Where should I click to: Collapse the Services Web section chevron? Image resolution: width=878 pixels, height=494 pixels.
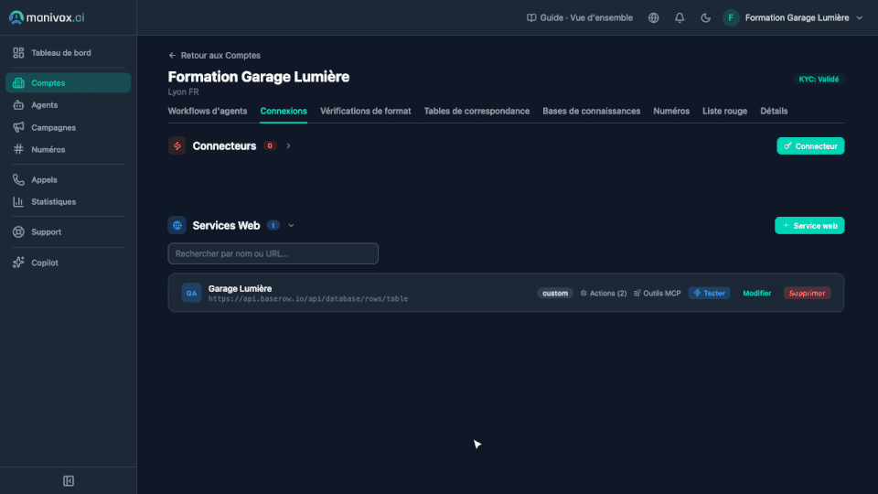pyautogui.click(x=291, y=226)
